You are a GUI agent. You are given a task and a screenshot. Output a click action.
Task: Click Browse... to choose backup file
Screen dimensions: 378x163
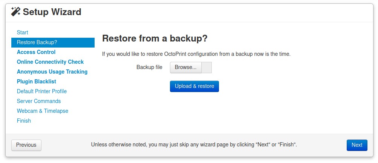pyautogui.click(x=185, y=68)
